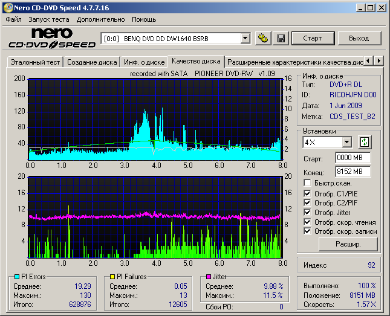
Task: Click the PI Failures average 0.05
Action: tap(181, 286)
